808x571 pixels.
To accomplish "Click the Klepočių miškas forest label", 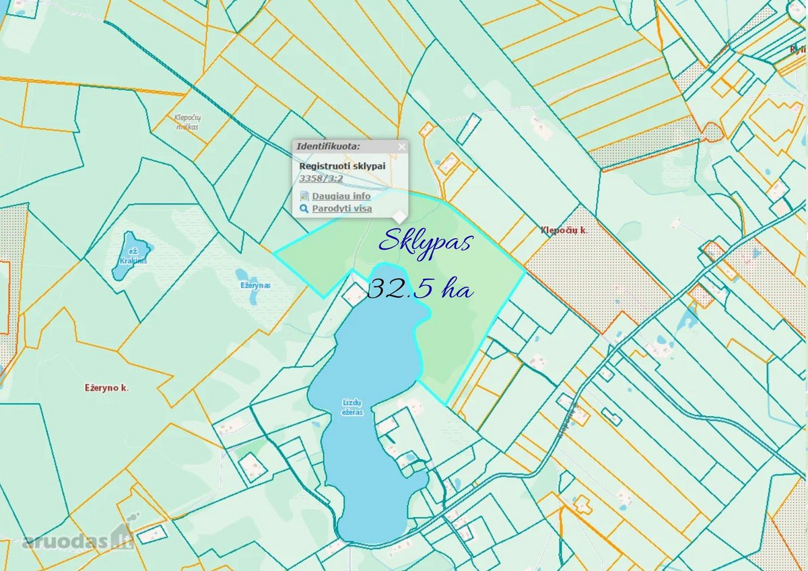I will (x=187, y=122).
